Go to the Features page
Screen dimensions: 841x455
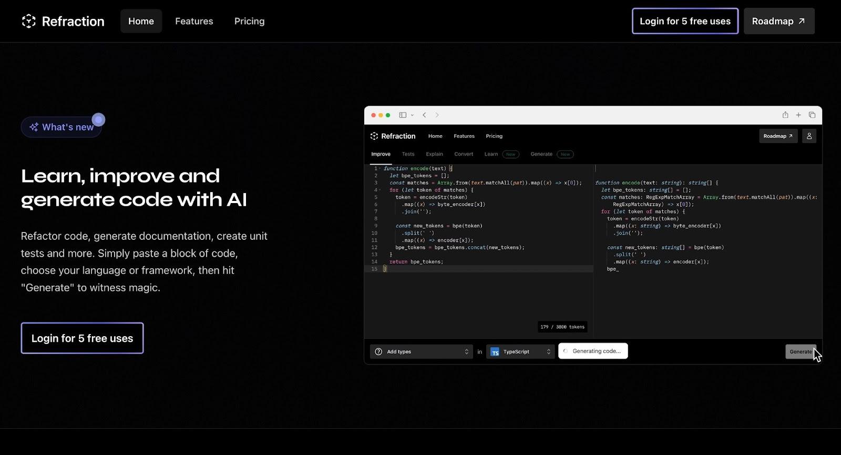(194, 21)
